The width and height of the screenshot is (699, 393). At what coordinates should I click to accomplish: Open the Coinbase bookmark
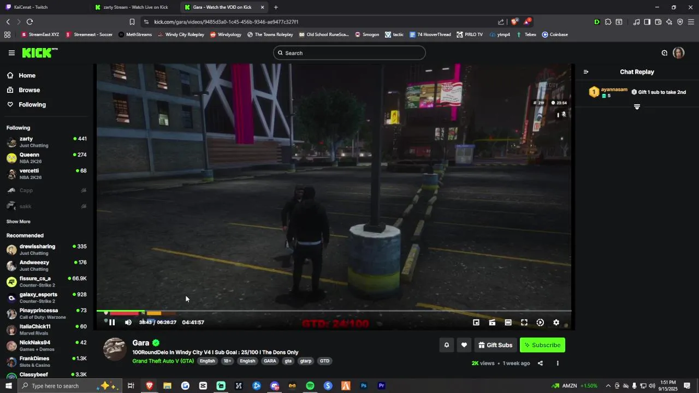555,34
